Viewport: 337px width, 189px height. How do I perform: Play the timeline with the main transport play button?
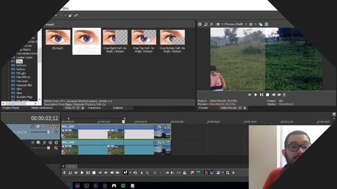pos(82,173)
